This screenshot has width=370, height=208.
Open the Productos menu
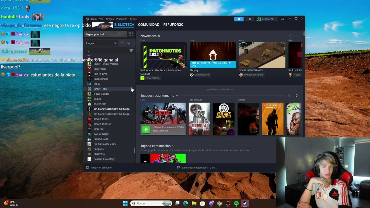click(x=122, y=19)
